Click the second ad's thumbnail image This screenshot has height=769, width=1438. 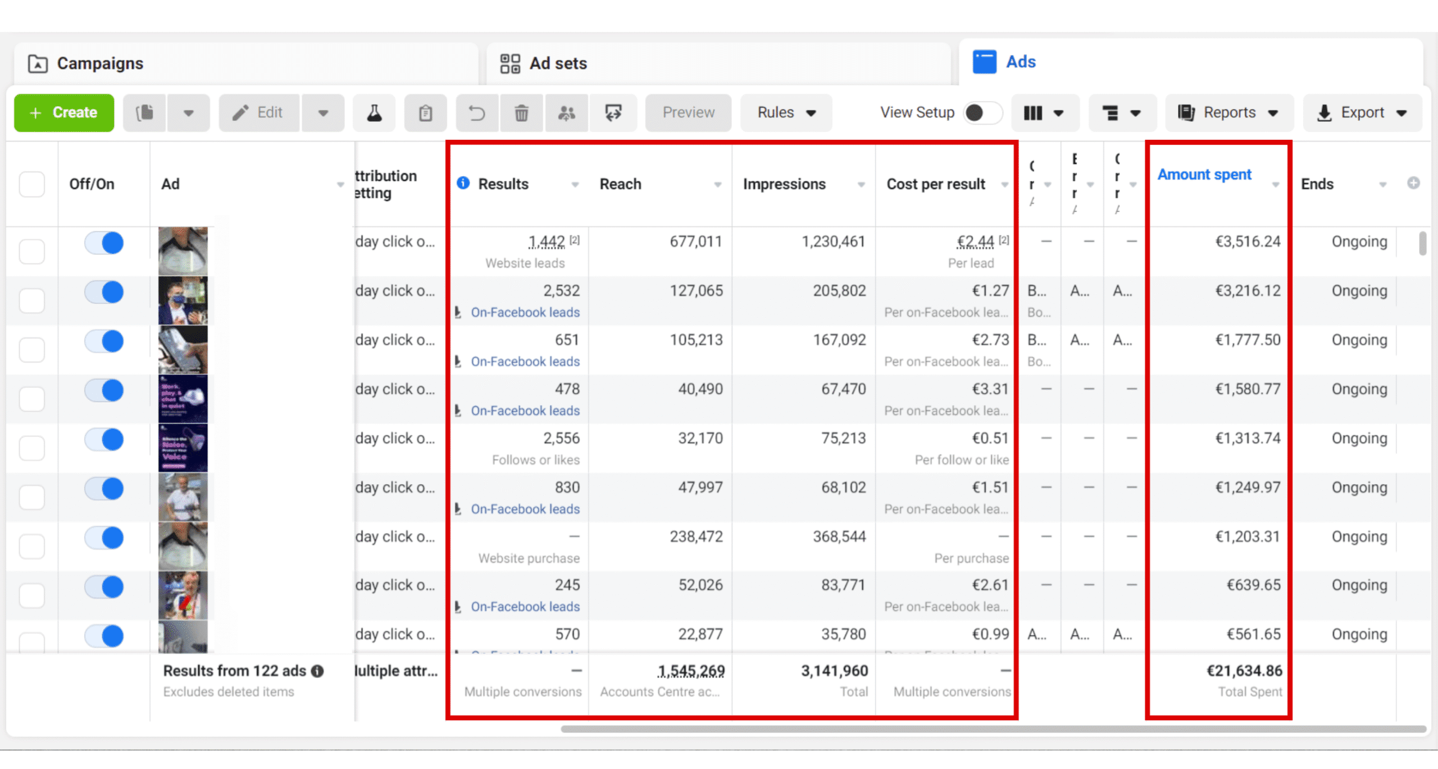[183, 300]
